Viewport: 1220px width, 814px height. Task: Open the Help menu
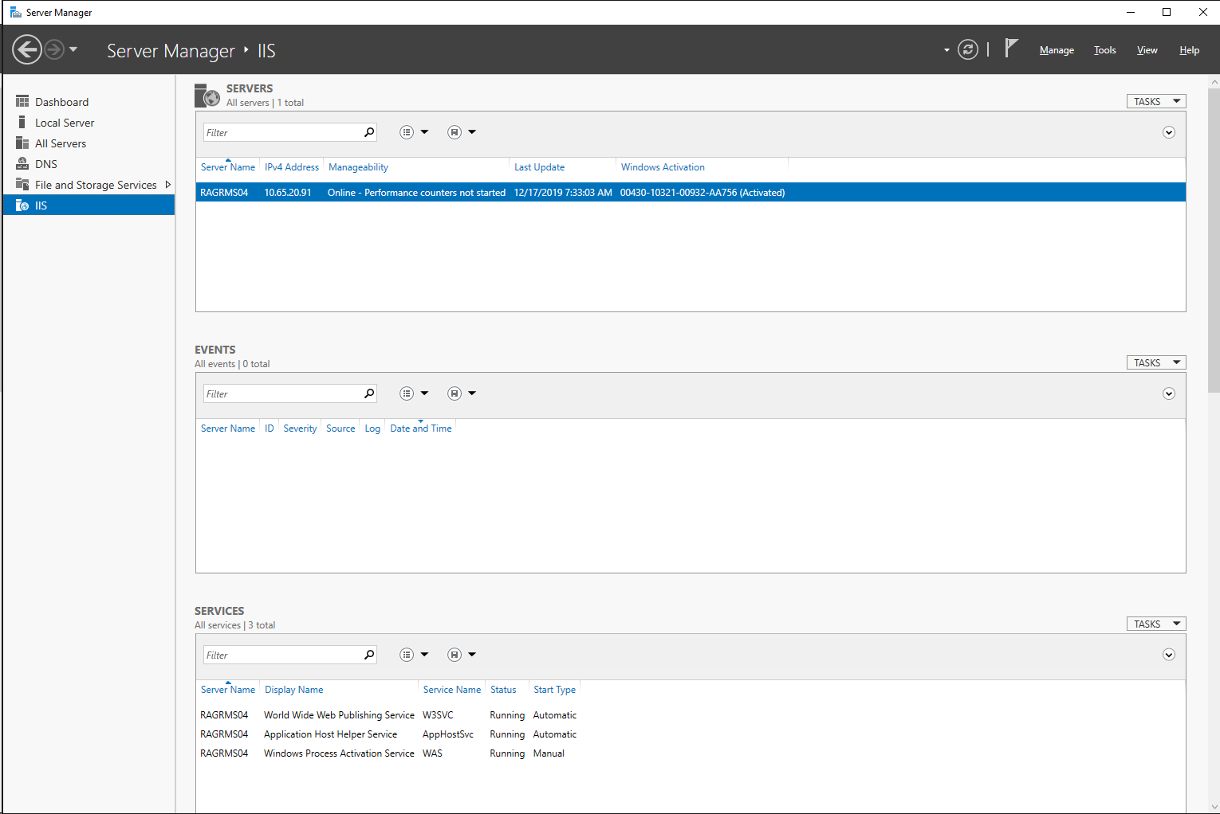pos(1189,50)
